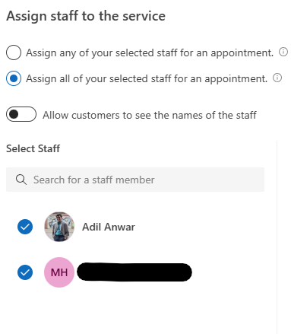
Task: Click the blacked-out staff name beside MH
Action: (134, 272)
